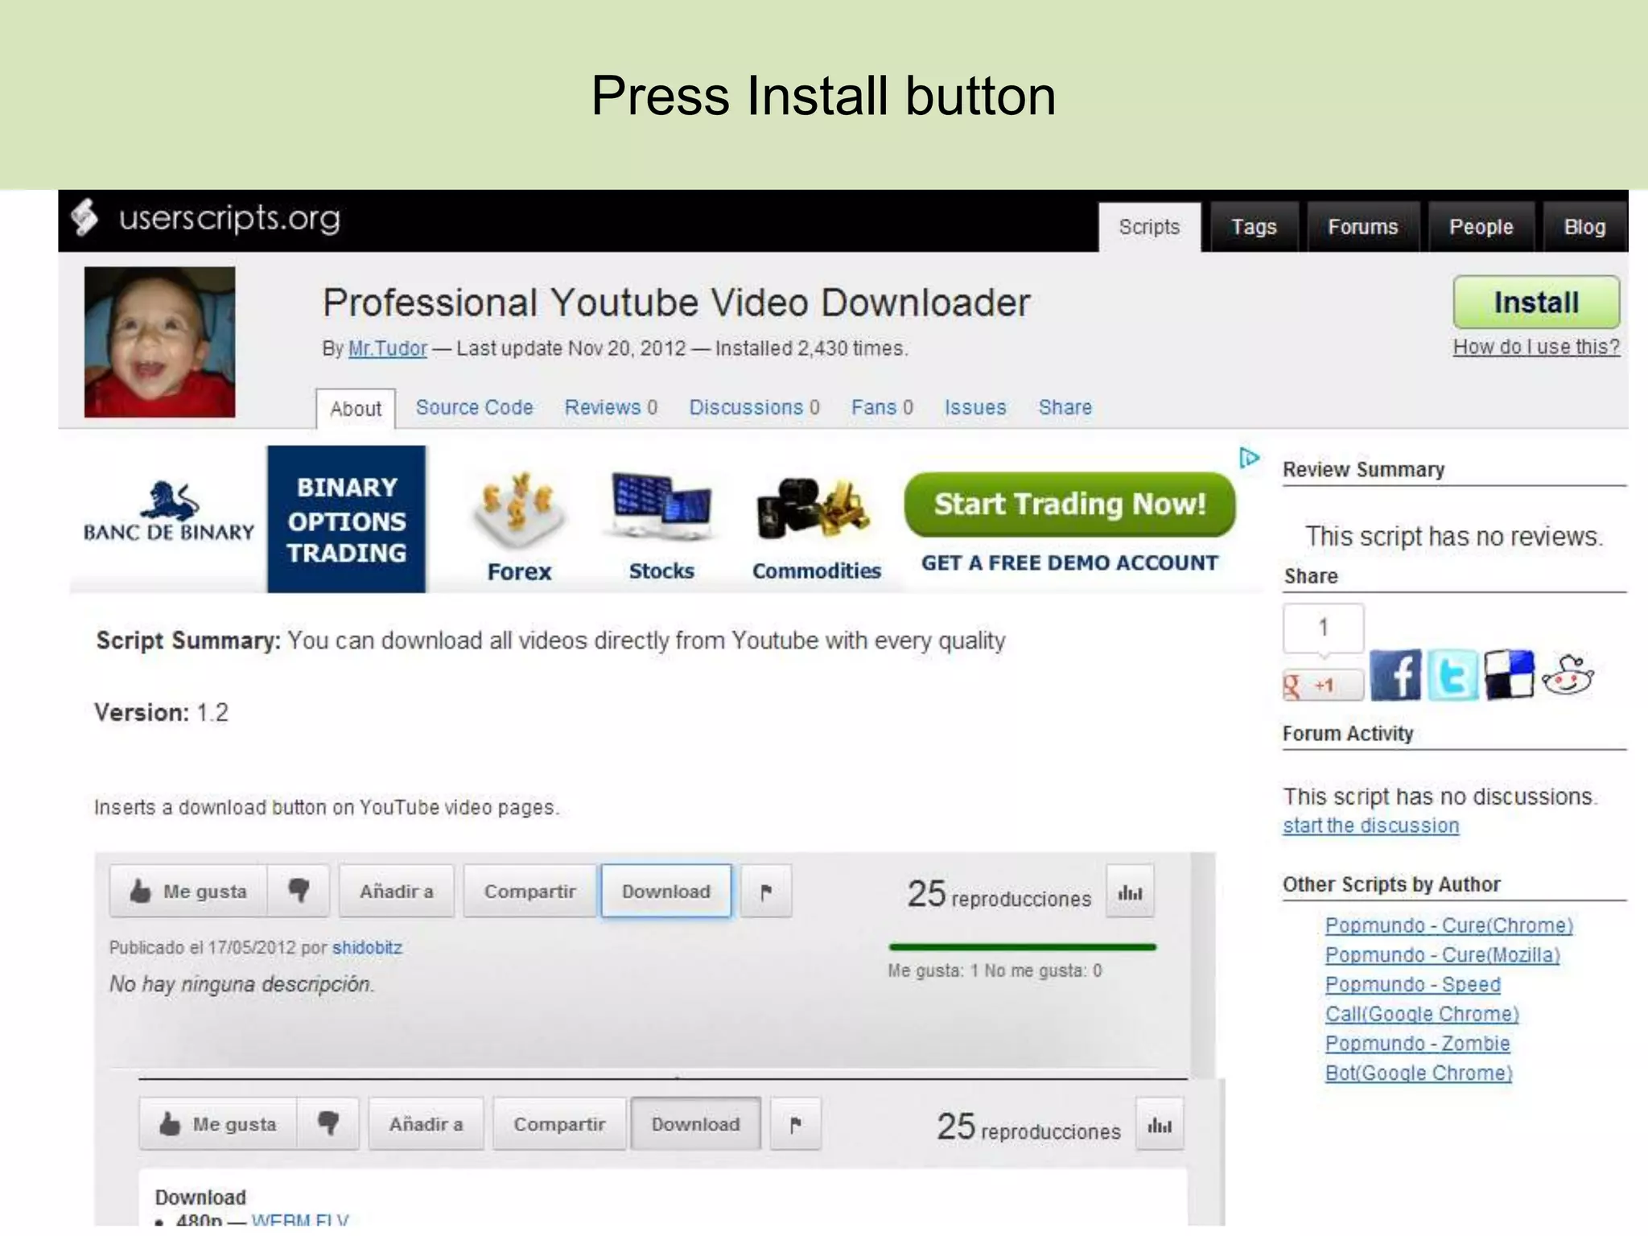Click the lower pressed Download button
The height and width of the screenshot is (1236, 1648).
point(695,1124)
